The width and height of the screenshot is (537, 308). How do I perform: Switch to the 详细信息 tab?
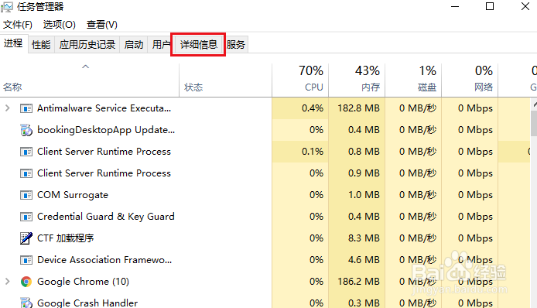coord(199,45)
